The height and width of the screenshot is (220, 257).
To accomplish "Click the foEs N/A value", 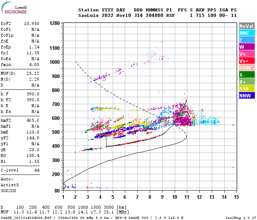I will coord(35,59).
